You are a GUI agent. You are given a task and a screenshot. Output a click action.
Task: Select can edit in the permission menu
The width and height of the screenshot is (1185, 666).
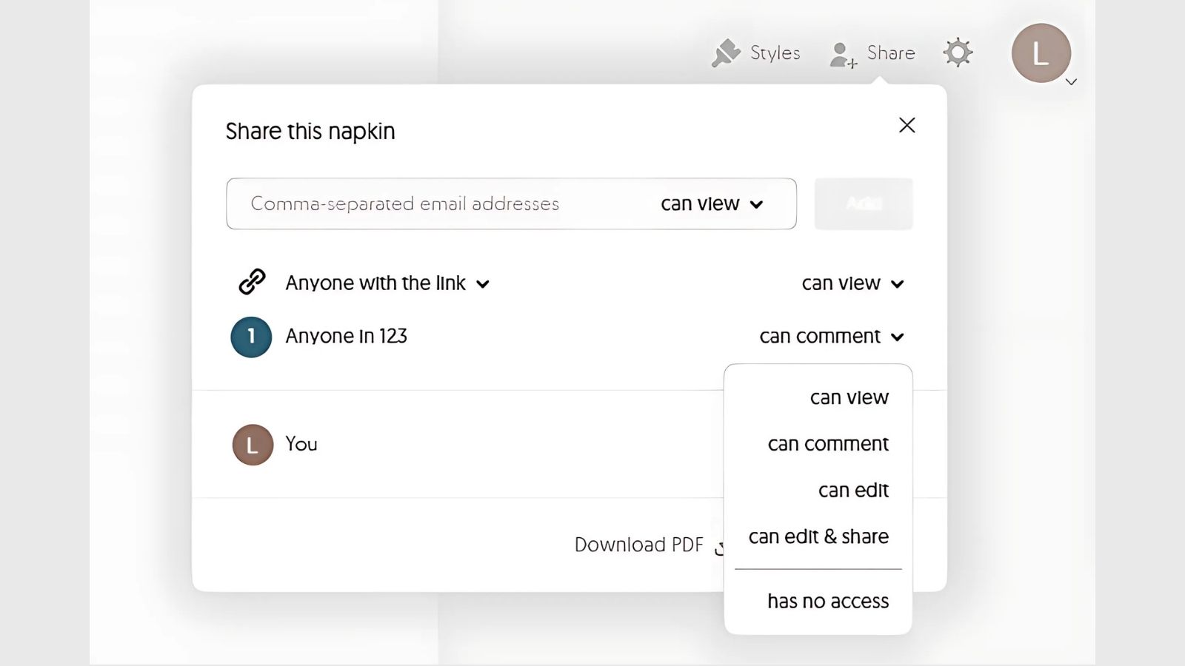(852, 491)
